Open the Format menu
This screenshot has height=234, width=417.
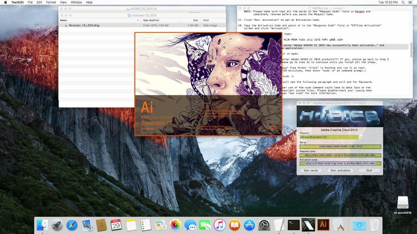pos(51,2)
